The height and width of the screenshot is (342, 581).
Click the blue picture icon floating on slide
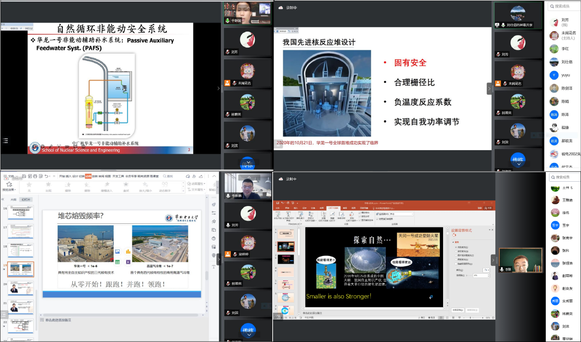[x=117, y=251]
